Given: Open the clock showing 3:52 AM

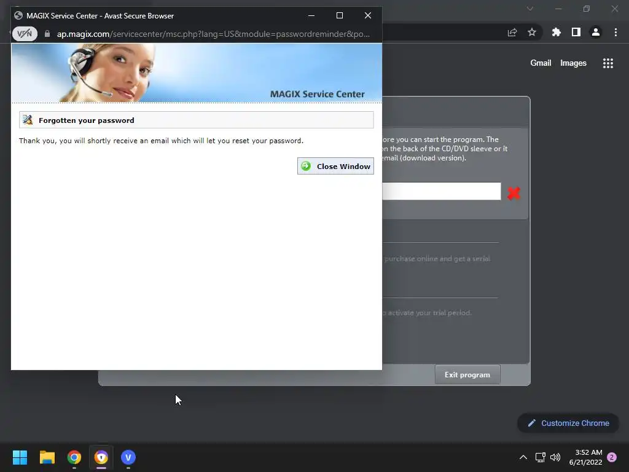Looking at the screenshot, I should (x=585, y=457).
